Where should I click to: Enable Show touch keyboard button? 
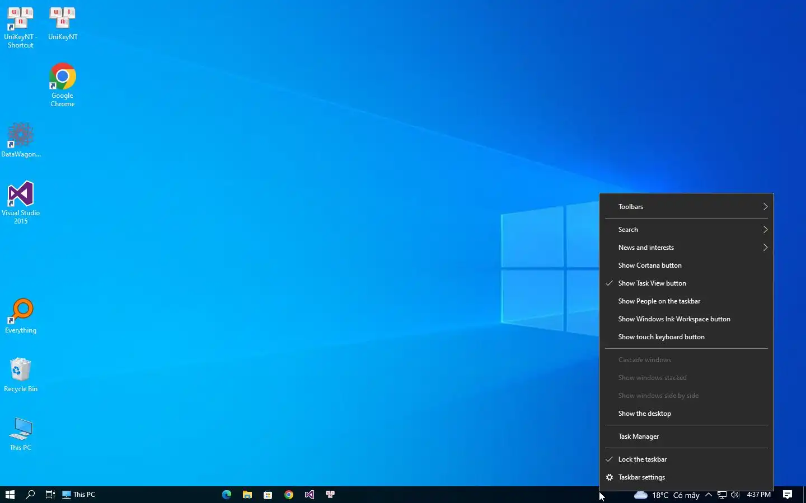point(686,337)
